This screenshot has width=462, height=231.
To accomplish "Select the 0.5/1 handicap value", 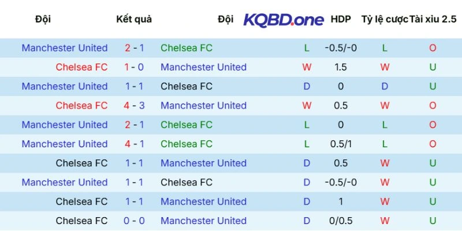I will click(x=341, y=144).
